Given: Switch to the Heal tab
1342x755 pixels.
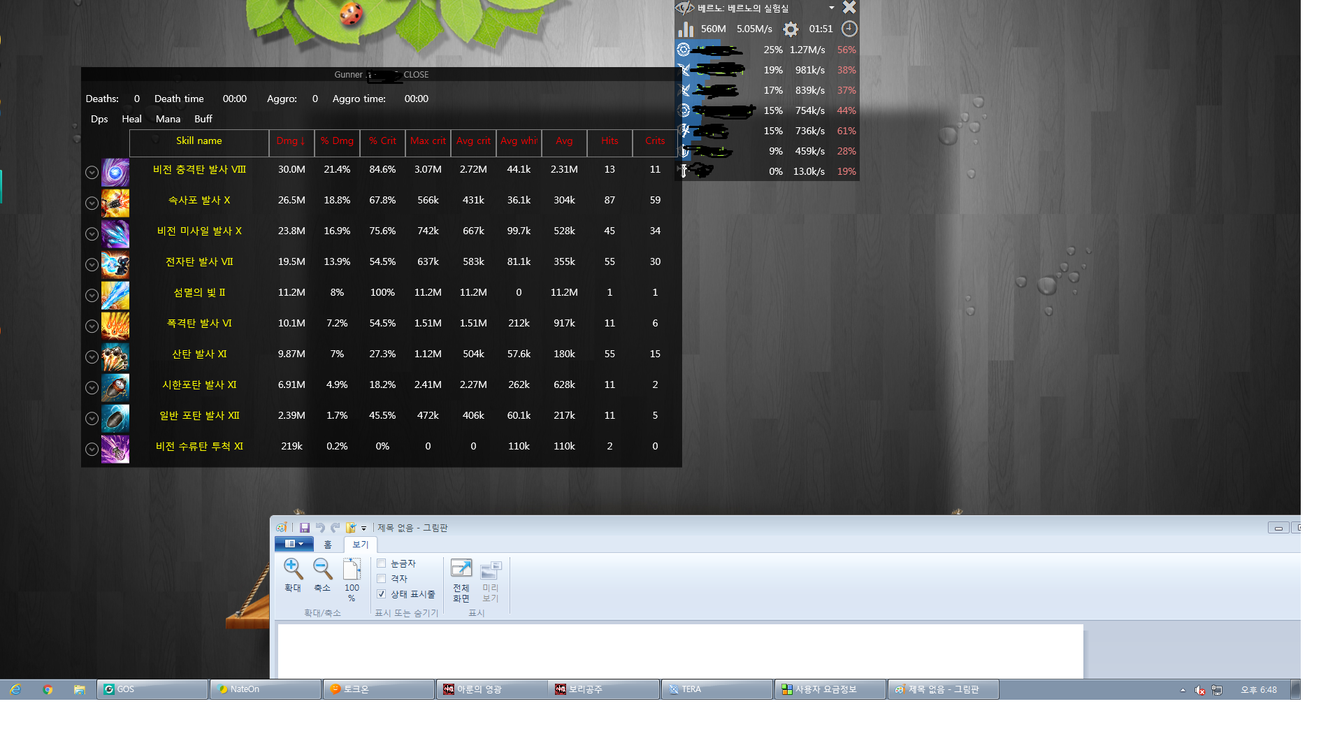Looking at the screenshot, I should 131,119.
